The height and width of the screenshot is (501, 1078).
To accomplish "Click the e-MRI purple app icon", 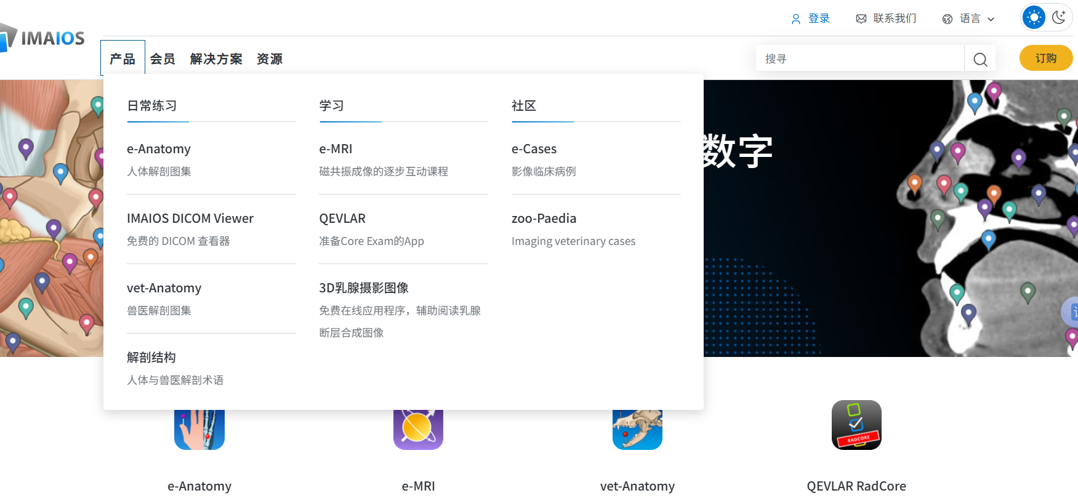I will coord(418,430).
